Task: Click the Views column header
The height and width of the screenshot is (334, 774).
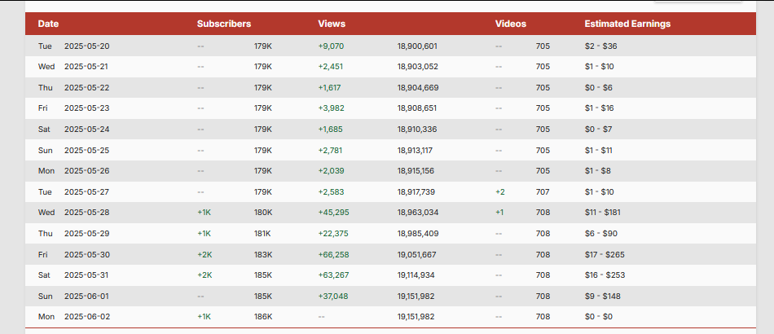Action: [x=332, y=24]
